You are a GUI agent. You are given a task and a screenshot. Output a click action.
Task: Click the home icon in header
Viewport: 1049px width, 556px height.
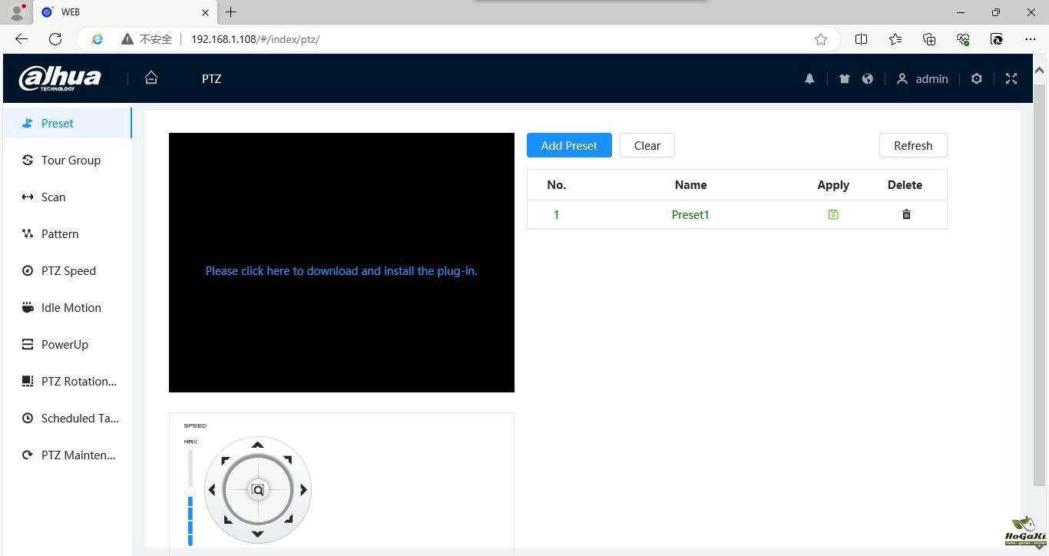(x=151, y=78)
